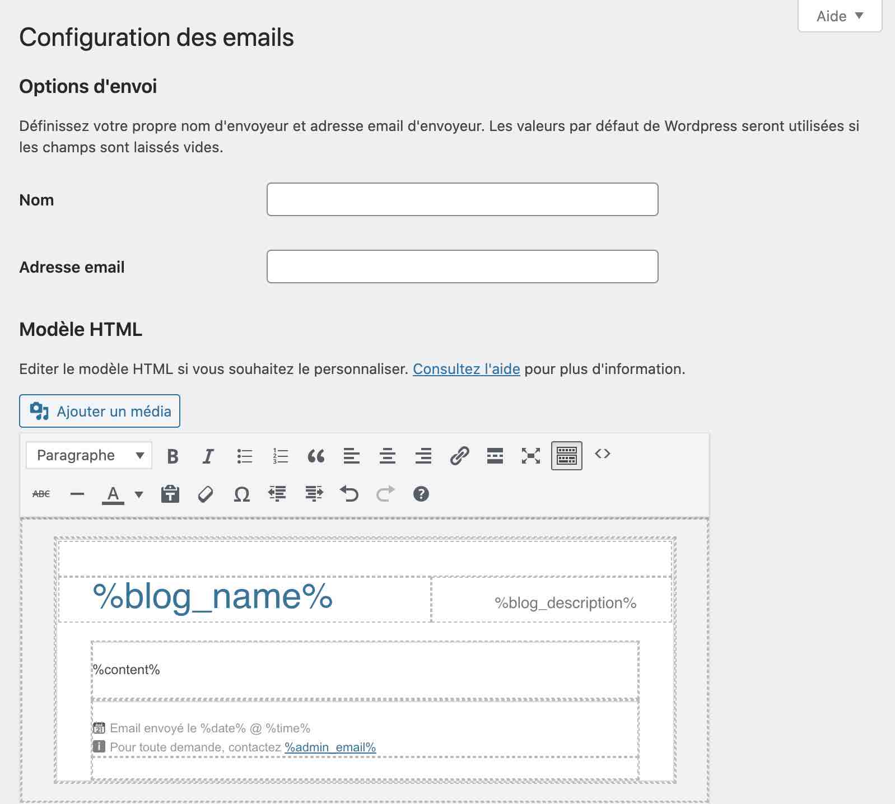This screenshot has width=895, height=804.
Task: Align text to the right
Action: coord(423,456)
